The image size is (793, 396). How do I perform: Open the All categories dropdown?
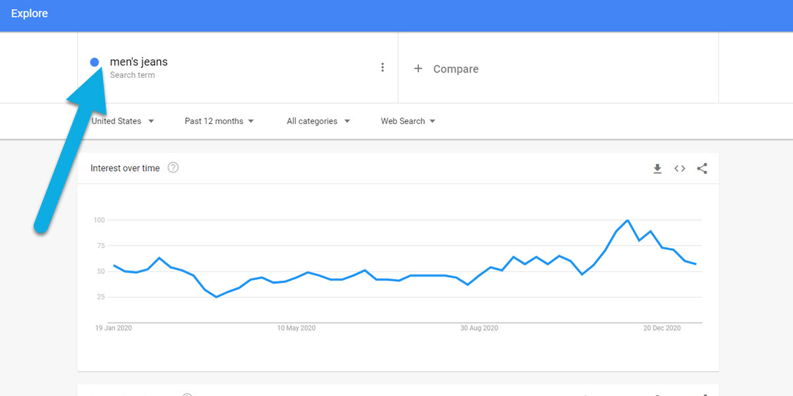point(318,121)
